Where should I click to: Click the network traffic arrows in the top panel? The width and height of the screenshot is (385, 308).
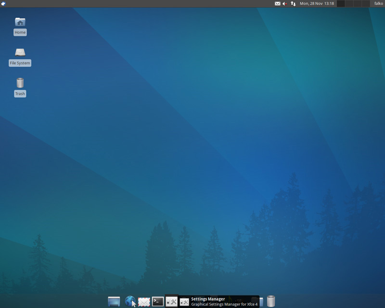pos(294,4)
